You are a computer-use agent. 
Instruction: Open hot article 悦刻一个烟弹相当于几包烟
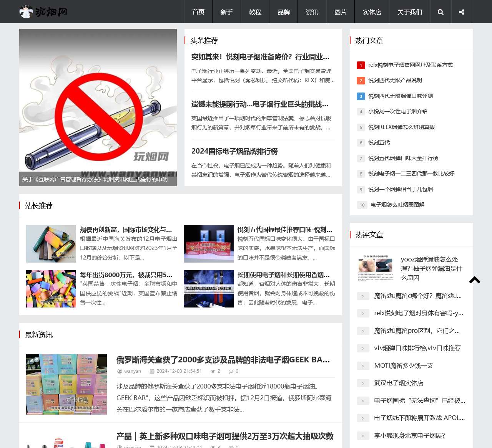401,189
